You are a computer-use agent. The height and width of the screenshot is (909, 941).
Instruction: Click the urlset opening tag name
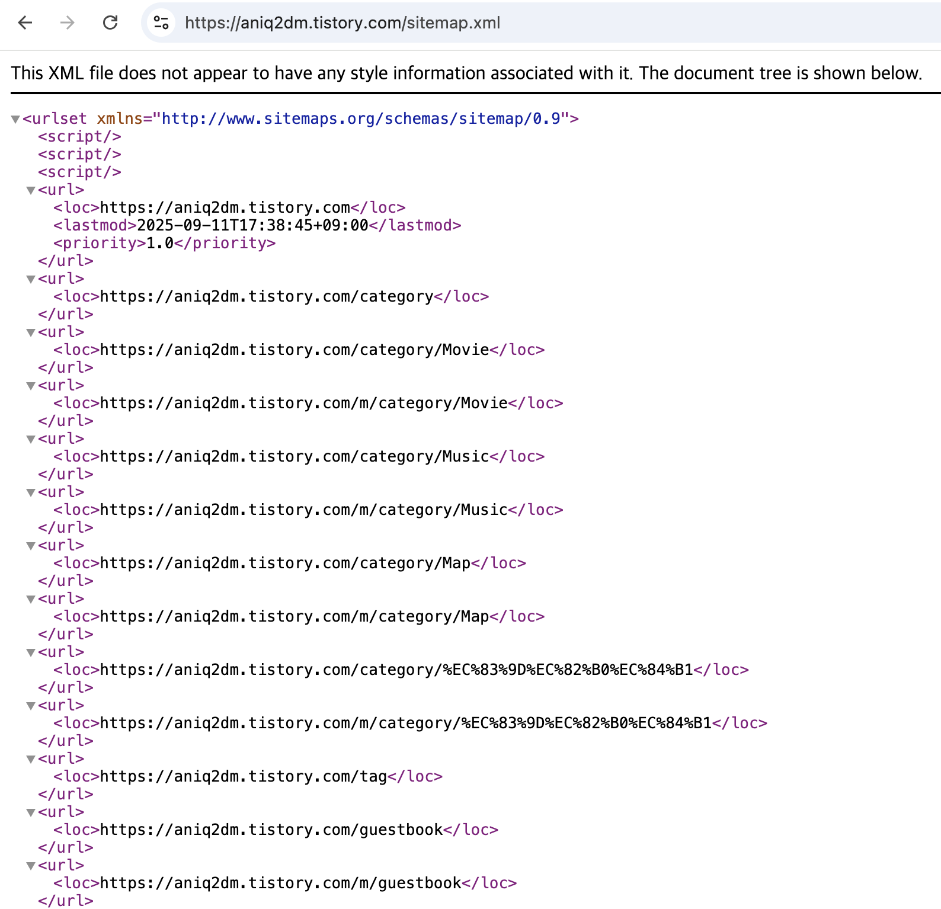(x=59, y=119)
